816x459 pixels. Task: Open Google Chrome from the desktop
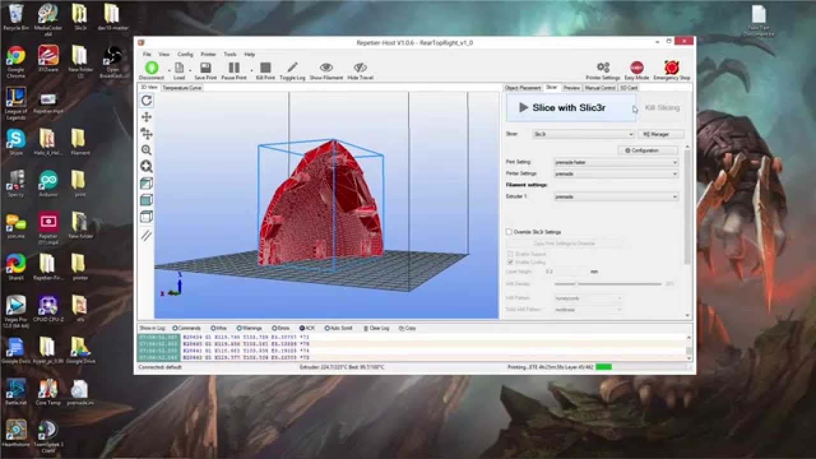tap(15, 61)
